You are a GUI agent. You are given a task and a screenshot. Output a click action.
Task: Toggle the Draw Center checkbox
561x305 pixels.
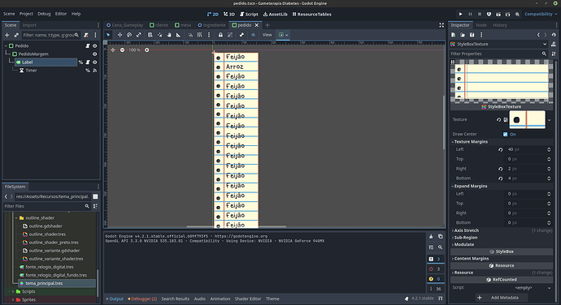click(x=505, y=135)
